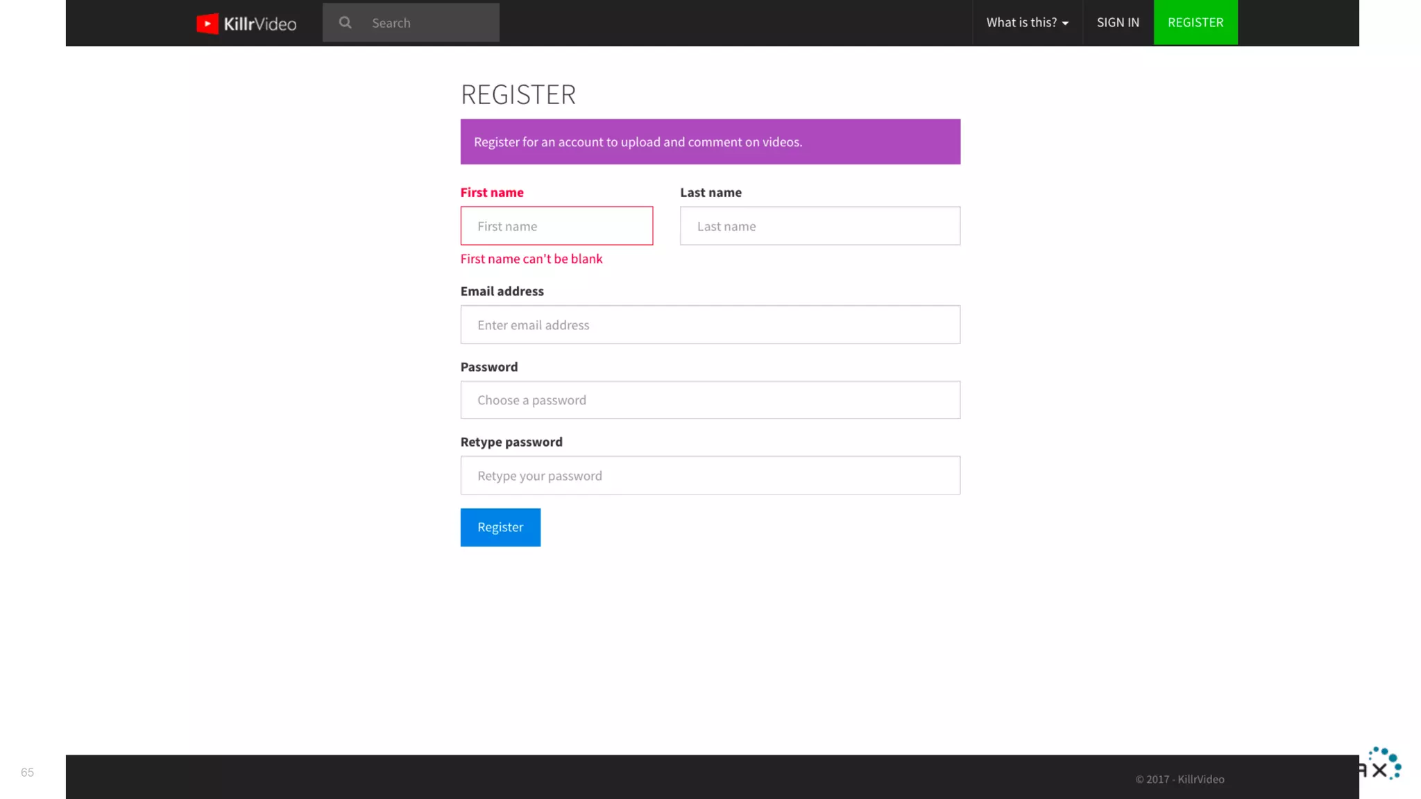Screen dimensions: 1421x799
Task: Click into the Last name field
Action: tap(819, 226)
